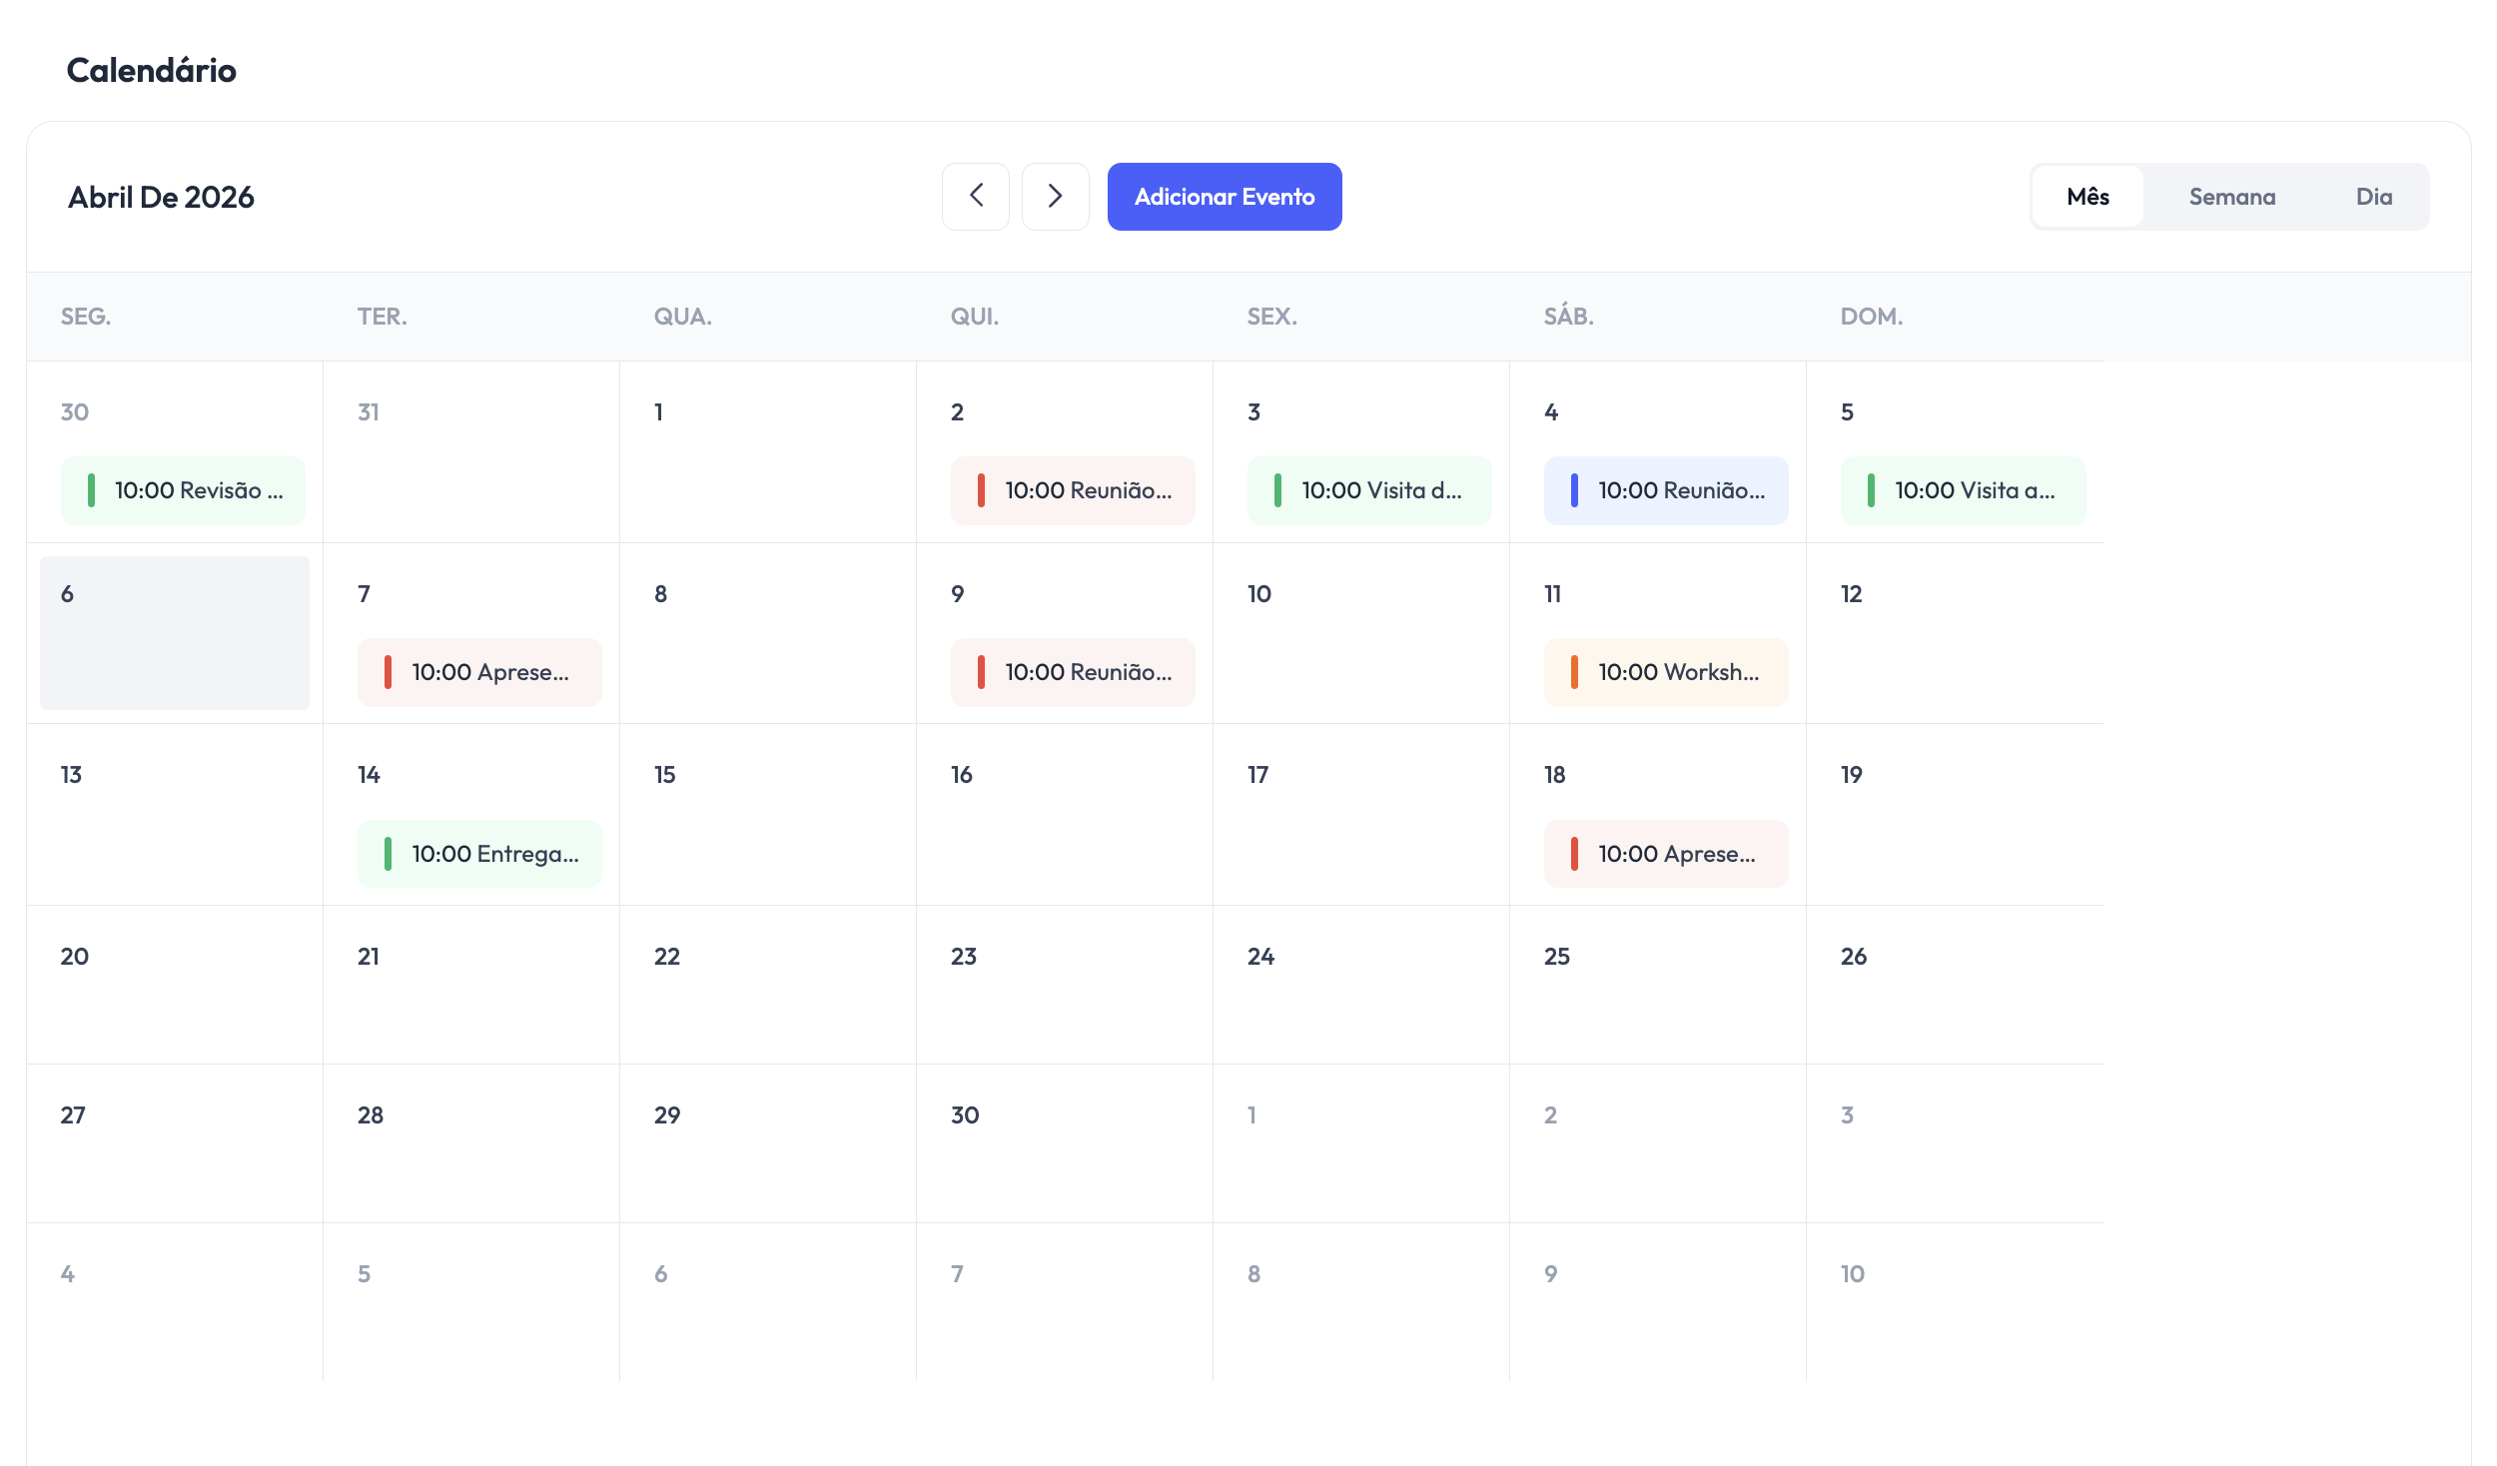
Task: Click the Adicionar Evento button
Action: tap(1225, 197)
